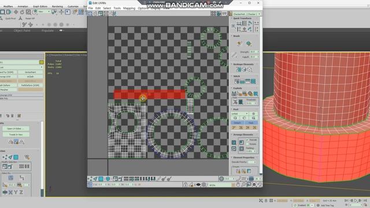Select Vertex sub-object mode in Edit UVWs bottom bar
The width and height of the screenshot is (370, 208).
pyautogui.click(x=90, y=179)
